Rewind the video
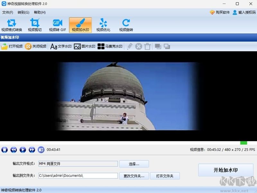Screen dimensions: 257x193 click(13, 150)
